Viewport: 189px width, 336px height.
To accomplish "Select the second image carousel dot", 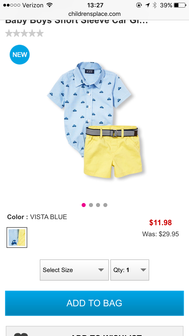I will (x=91, y=205).
